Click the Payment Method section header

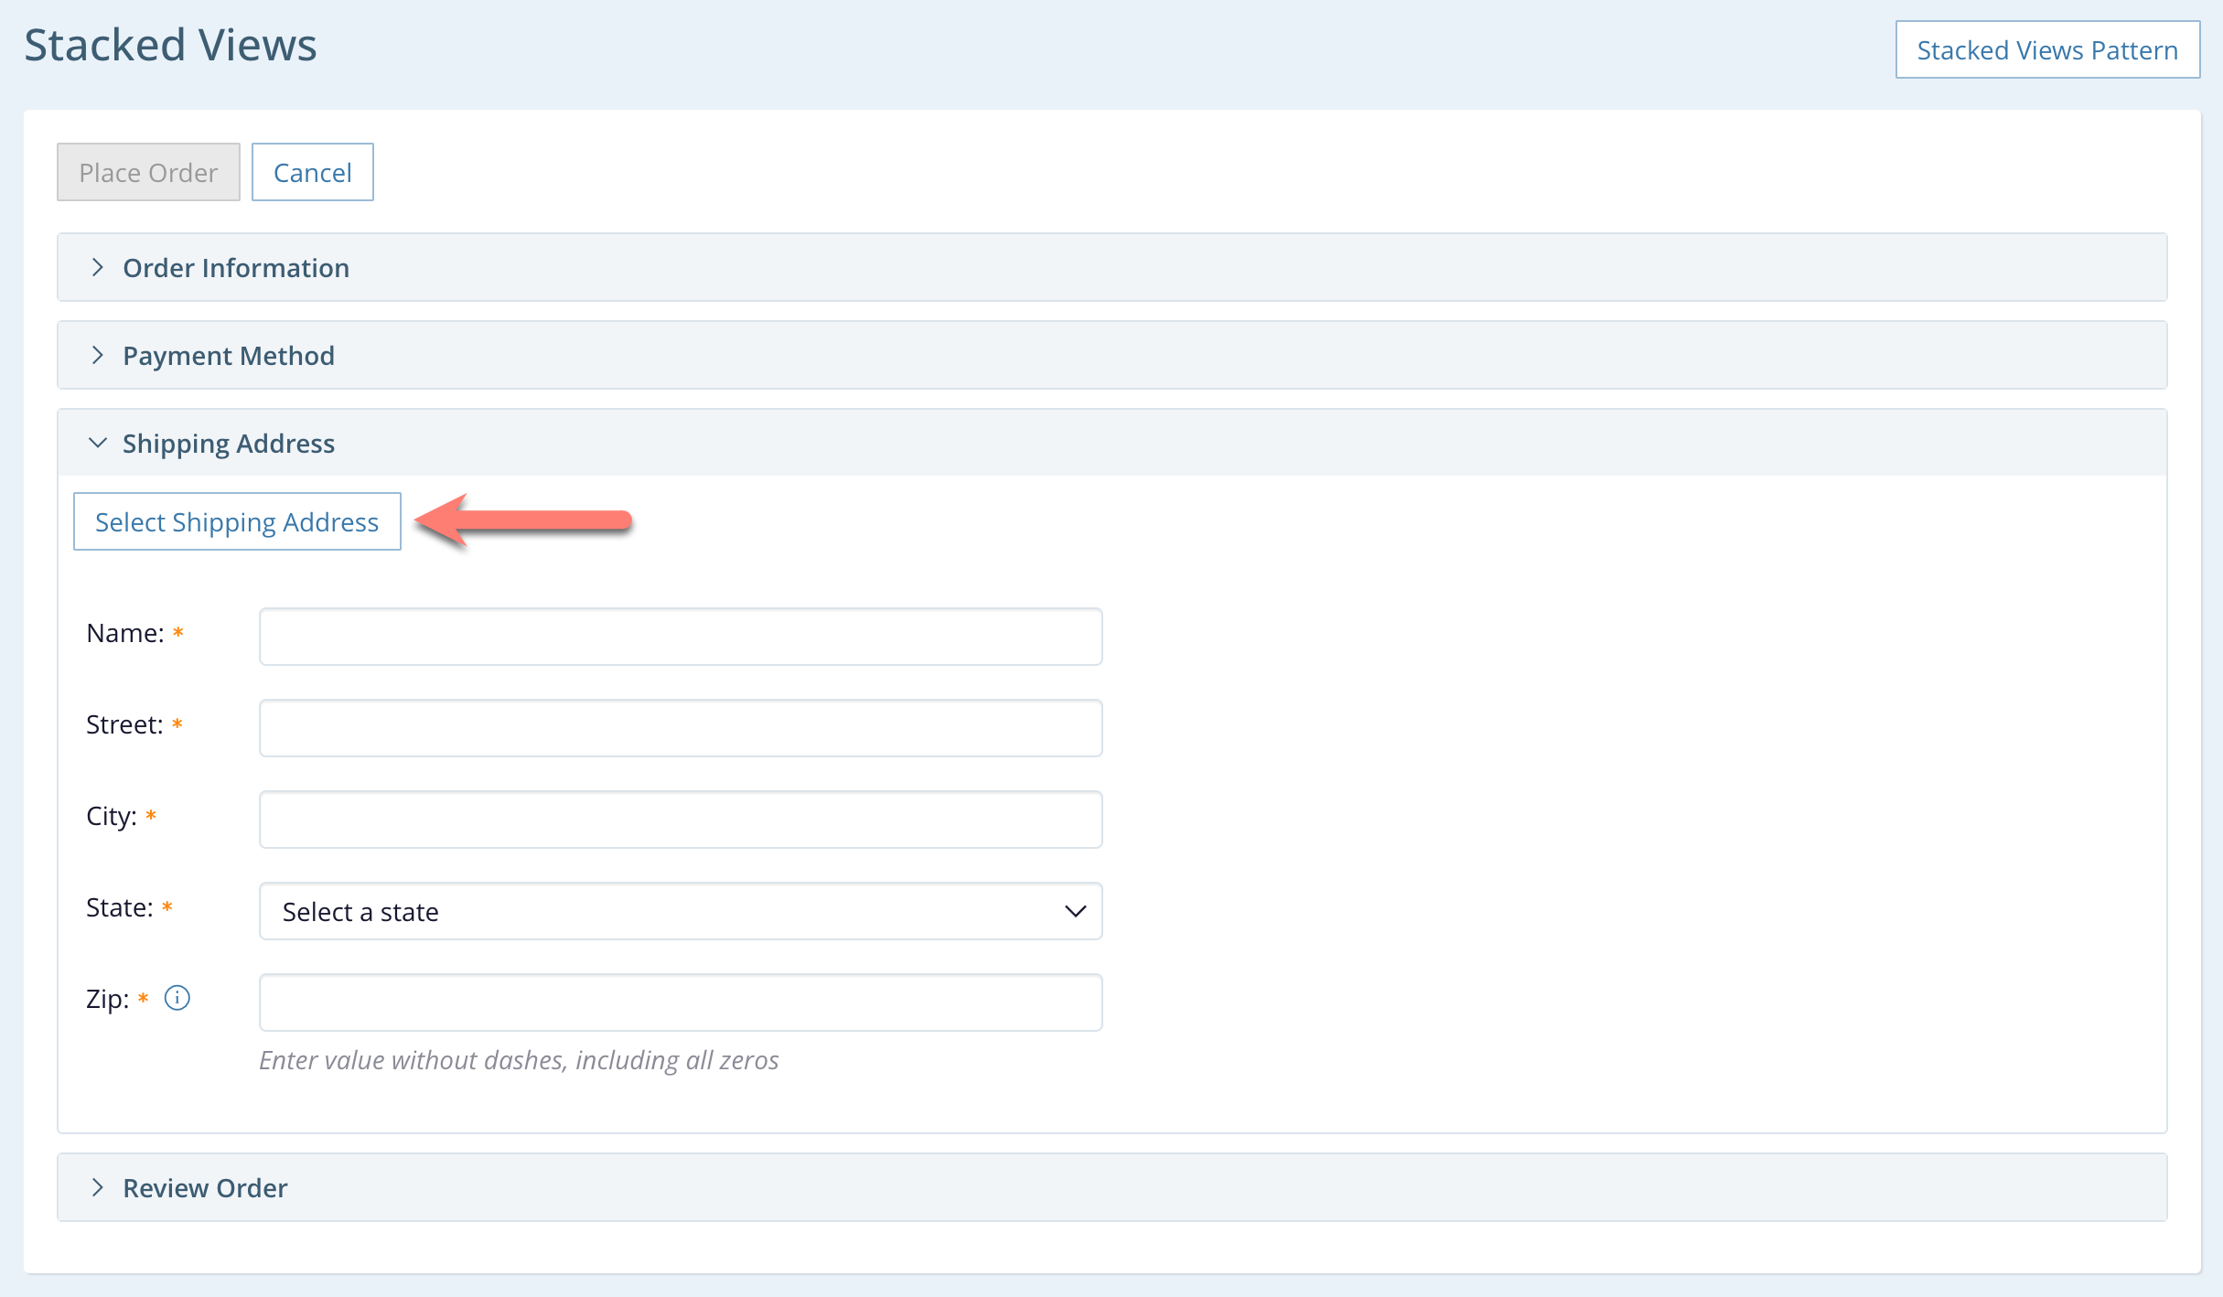click(229, 355)
